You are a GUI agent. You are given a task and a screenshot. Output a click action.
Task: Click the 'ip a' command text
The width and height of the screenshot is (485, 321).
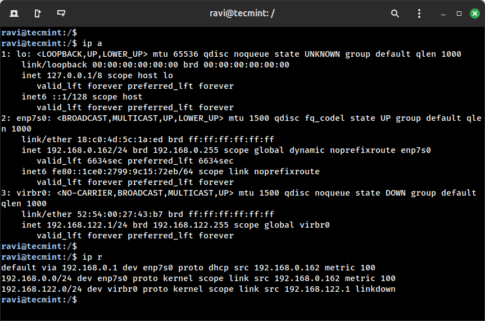click(92, 43)
